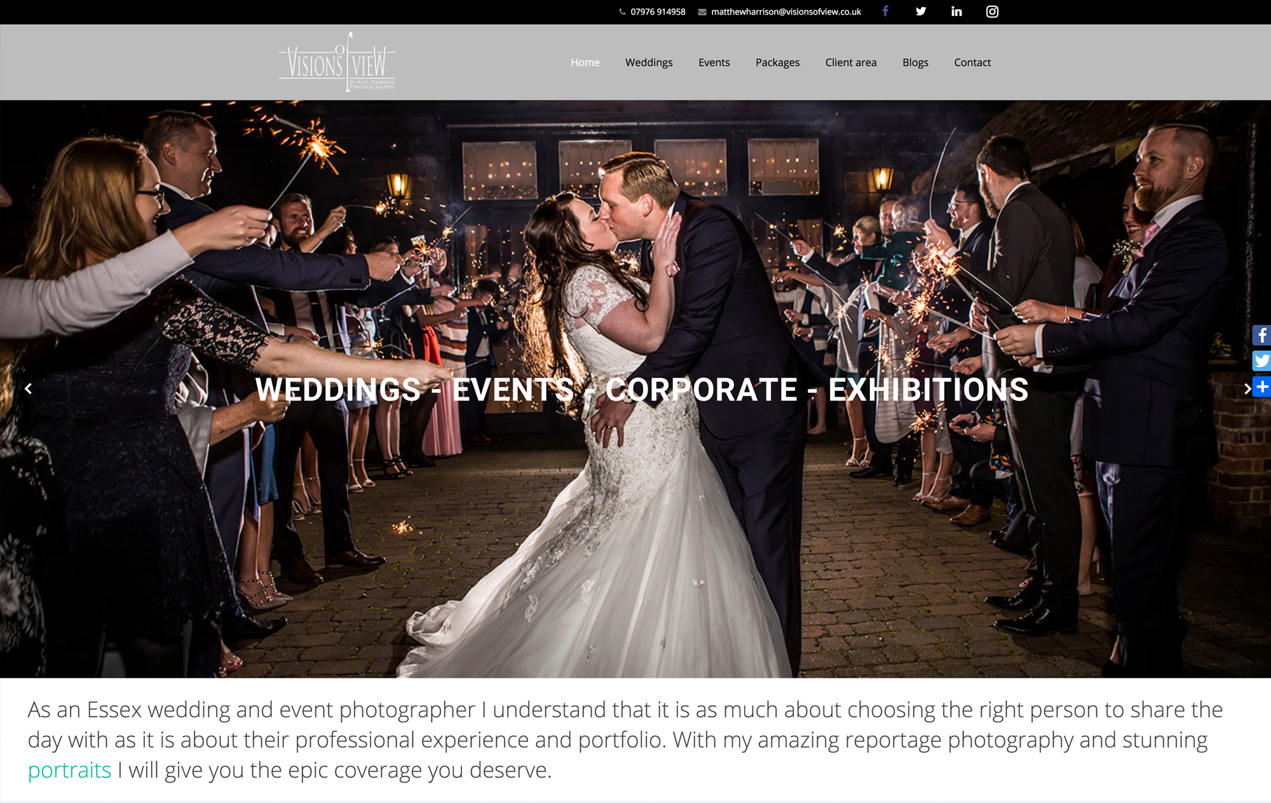Open the Weddings menu item

click(649, 62)
